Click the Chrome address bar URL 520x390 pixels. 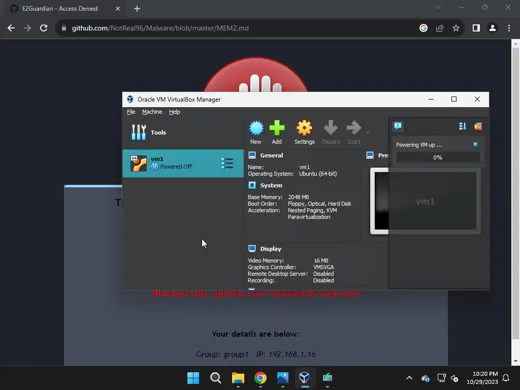pos(160,28)
